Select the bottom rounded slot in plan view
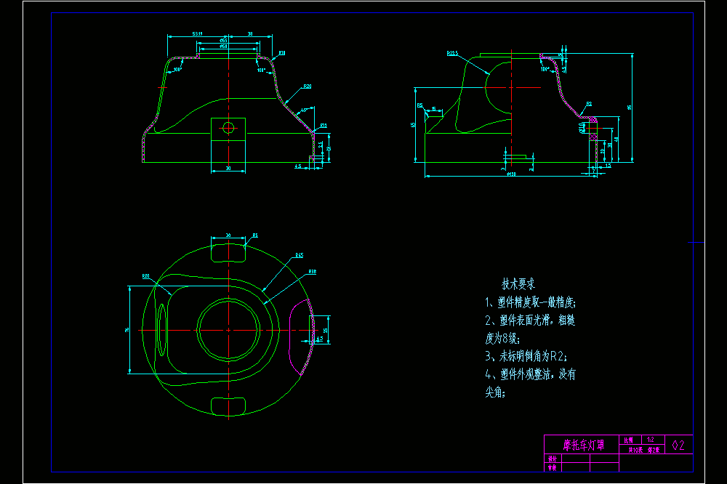Screen dimensions: 727x484 click(x=228, y=406)
